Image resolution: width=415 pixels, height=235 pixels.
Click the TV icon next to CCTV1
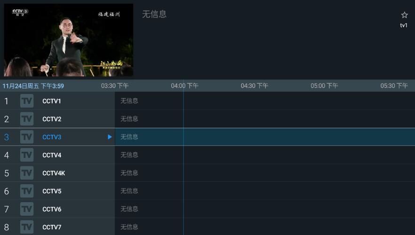point(27,101)
